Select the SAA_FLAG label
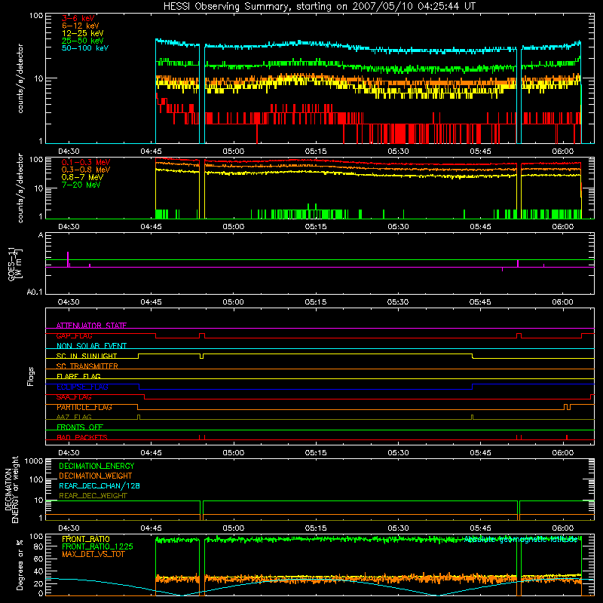The image size is (603, 603). 74,397
